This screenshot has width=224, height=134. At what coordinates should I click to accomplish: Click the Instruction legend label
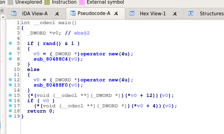(x=64, y=2)
